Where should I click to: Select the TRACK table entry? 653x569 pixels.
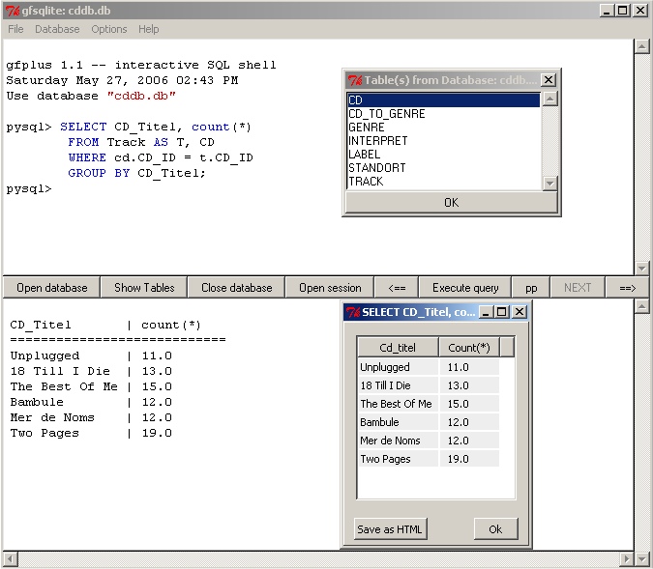(366, 182)
